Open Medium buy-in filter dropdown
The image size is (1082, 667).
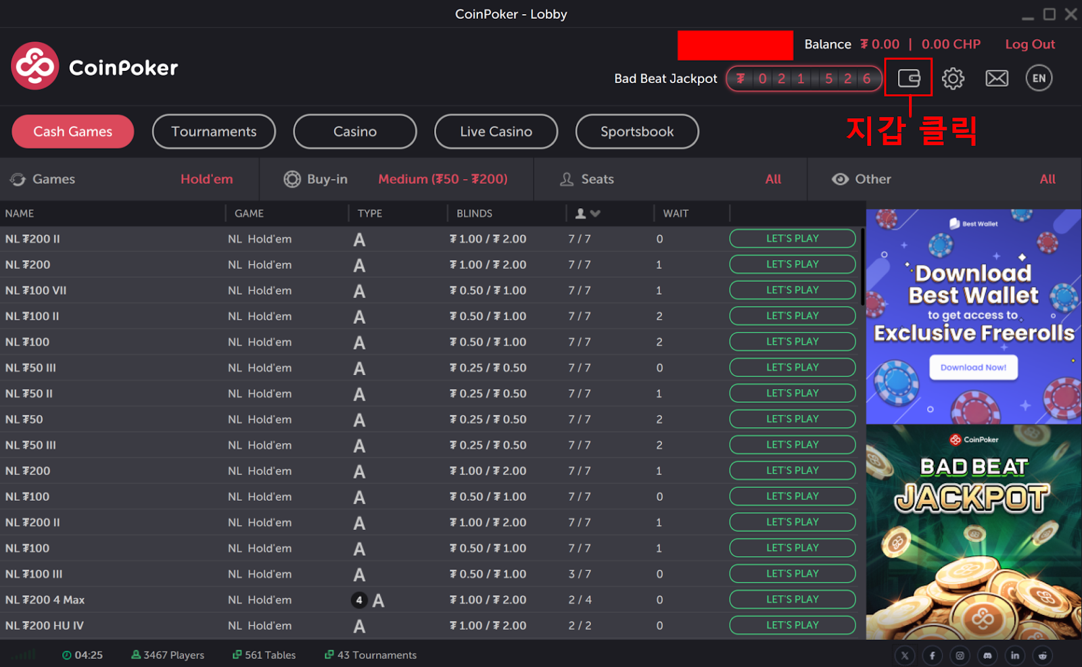pos(443,179)
